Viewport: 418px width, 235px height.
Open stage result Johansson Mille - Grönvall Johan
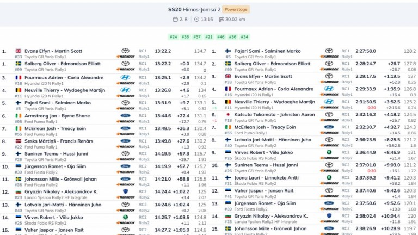(x=60, y=179)
